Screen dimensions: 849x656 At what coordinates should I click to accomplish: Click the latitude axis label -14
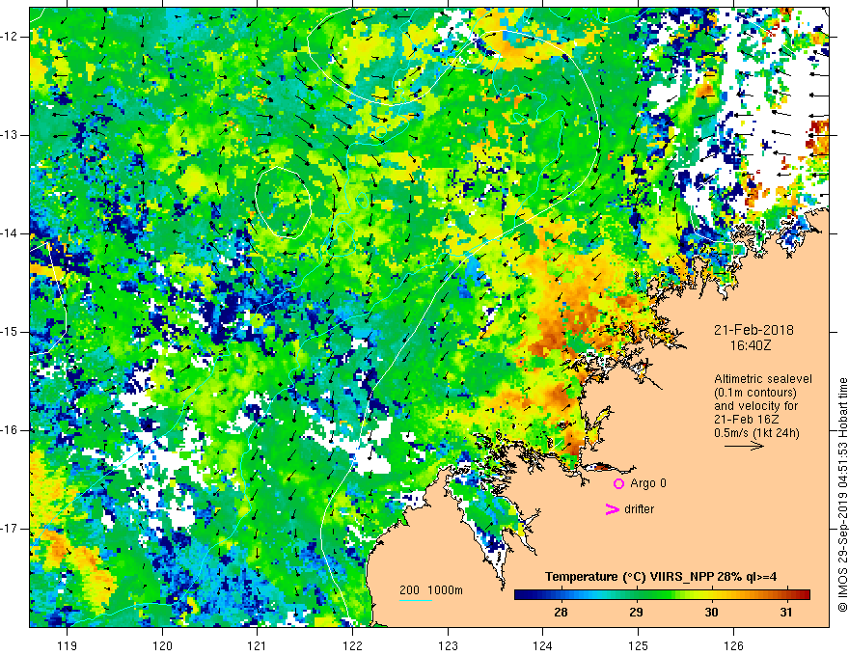pos(10,233)
